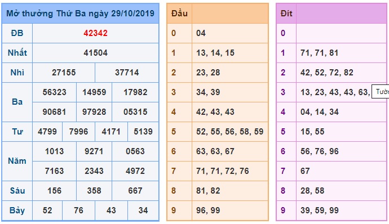Click sixth prize number 156
Image resolution: width=389 pixels, height=224 pixels.
[x=54, y=191]
